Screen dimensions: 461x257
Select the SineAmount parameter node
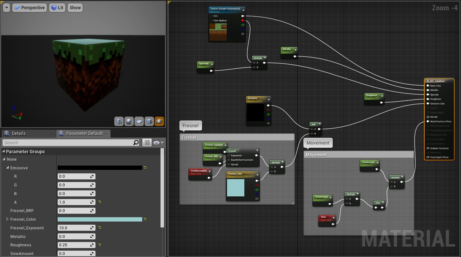(x=370, y=166)
